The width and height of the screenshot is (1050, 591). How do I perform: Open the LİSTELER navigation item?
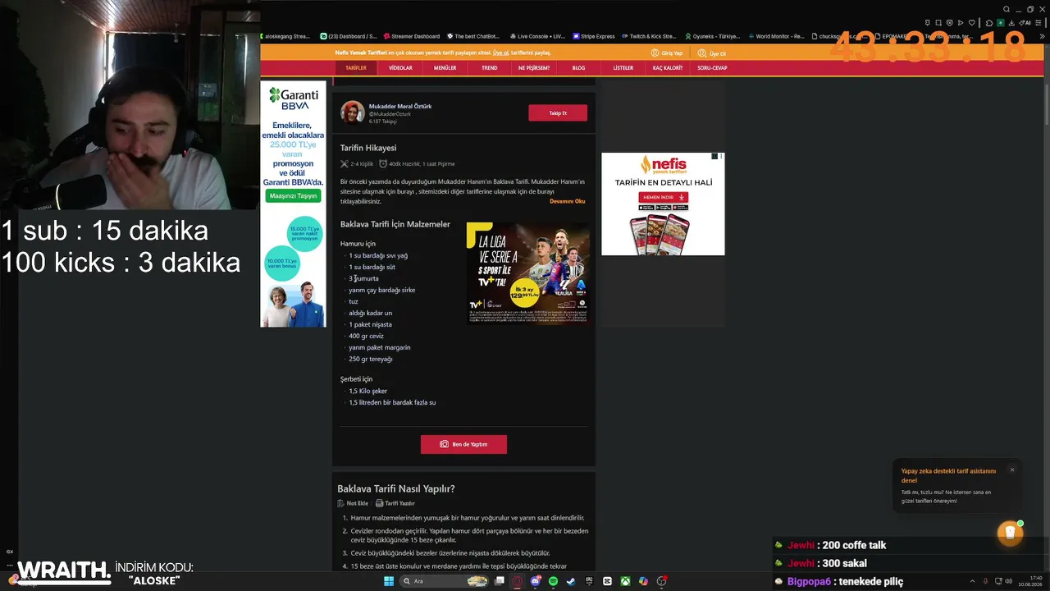click(623, 68)
